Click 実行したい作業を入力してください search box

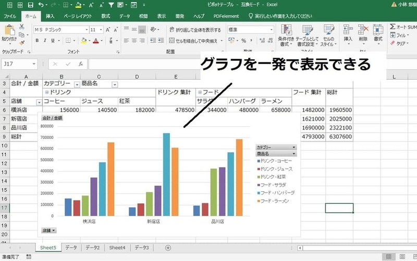coord(280,16)
